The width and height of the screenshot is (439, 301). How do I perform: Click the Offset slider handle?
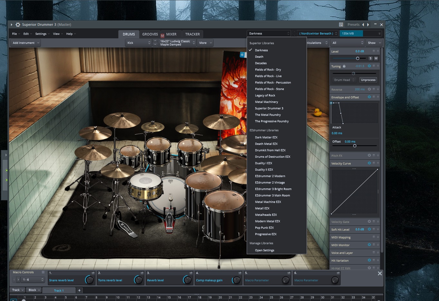(x=355, y=146)
